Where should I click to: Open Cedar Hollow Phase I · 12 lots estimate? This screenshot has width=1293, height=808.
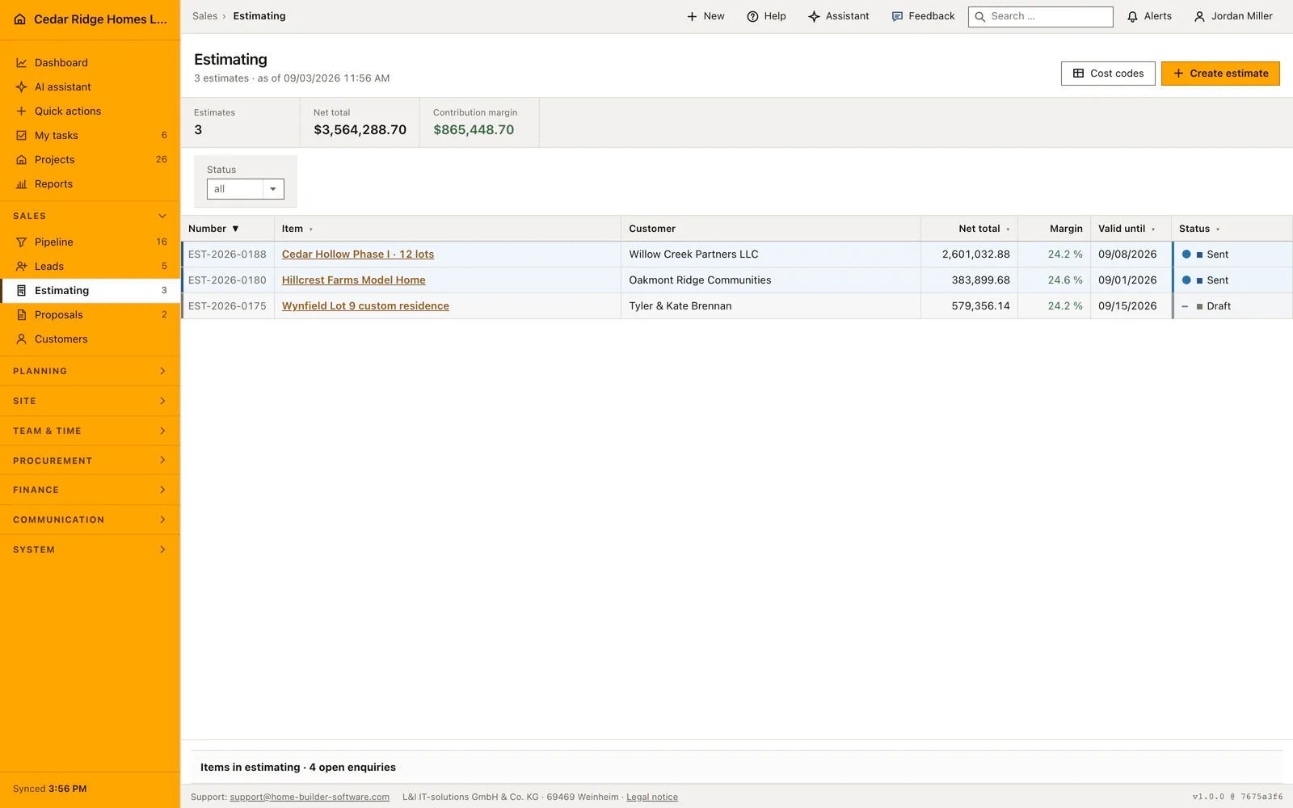coord(358,254)
